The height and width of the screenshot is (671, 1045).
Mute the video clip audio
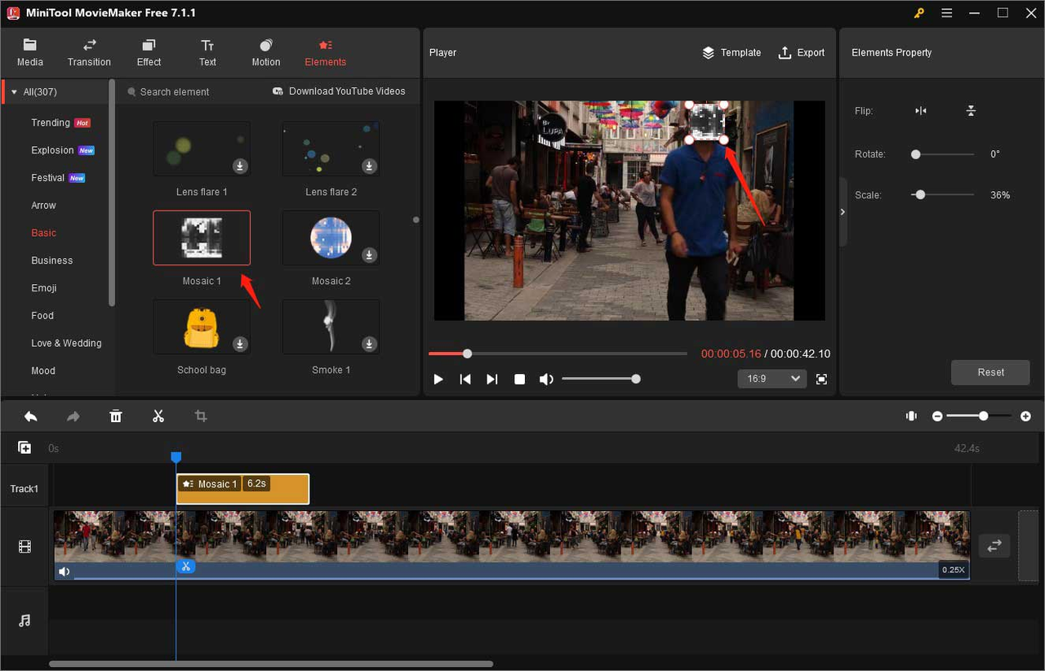(x=64, y=571)
